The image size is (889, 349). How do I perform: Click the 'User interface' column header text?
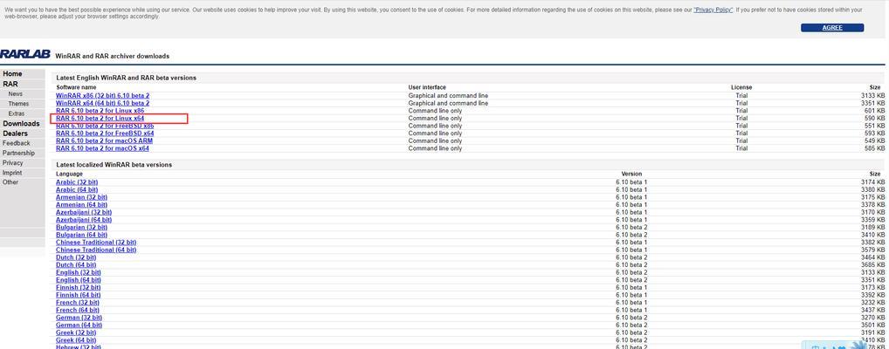click(x=427, y=87)
